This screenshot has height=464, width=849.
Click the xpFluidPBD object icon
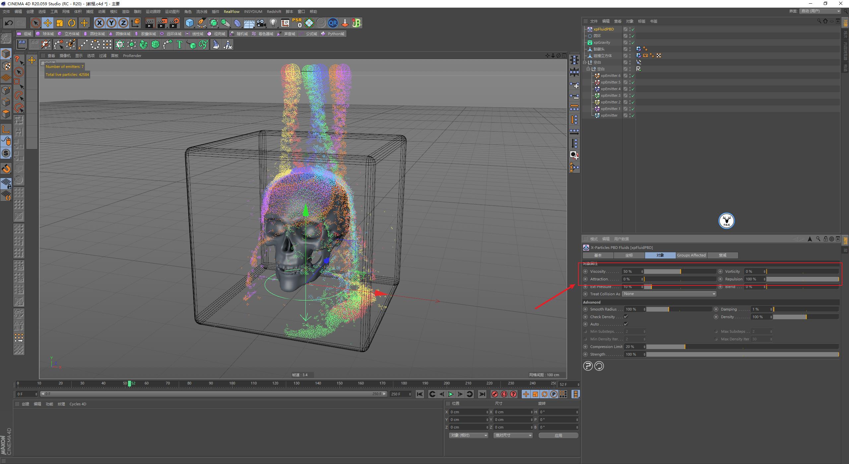click(x=590, y=29)
